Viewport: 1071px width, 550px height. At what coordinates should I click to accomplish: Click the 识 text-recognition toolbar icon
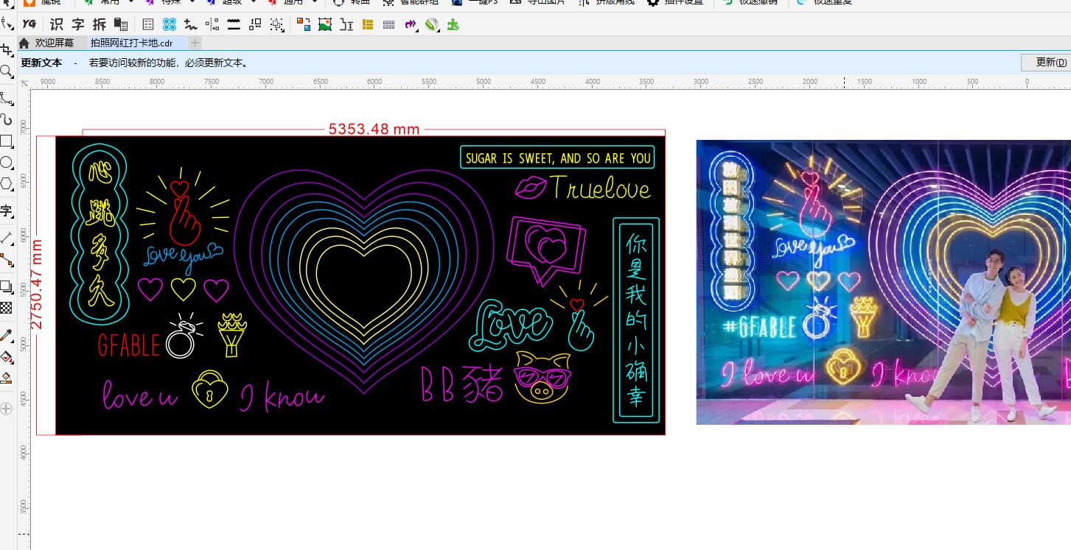pos(56,24)
